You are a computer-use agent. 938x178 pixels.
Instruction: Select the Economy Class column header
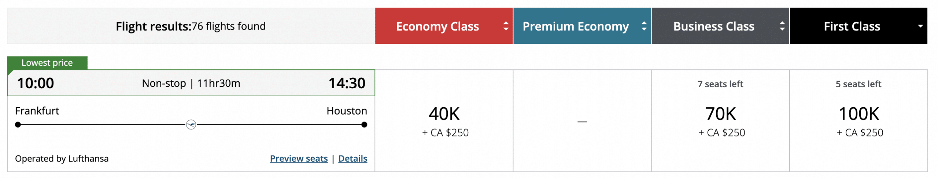[x=437, y=26]
